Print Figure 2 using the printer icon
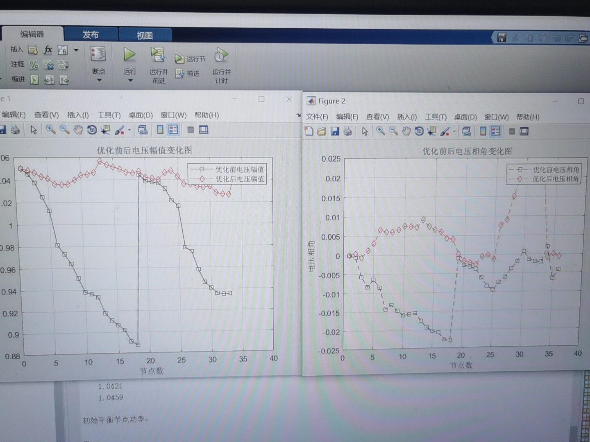 click(x=347, y=131)
